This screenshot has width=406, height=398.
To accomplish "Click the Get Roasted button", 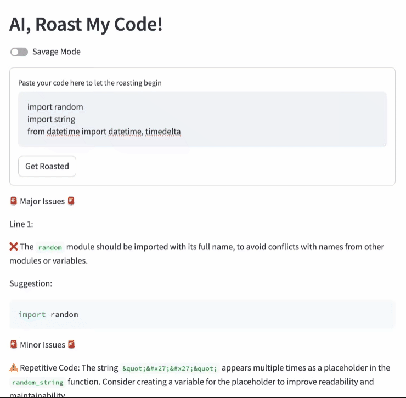I will pos(47,167).
